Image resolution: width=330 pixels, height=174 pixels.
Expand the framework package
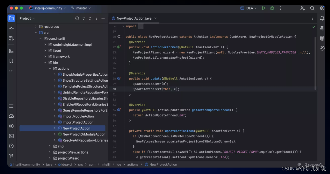coord(45,57)
